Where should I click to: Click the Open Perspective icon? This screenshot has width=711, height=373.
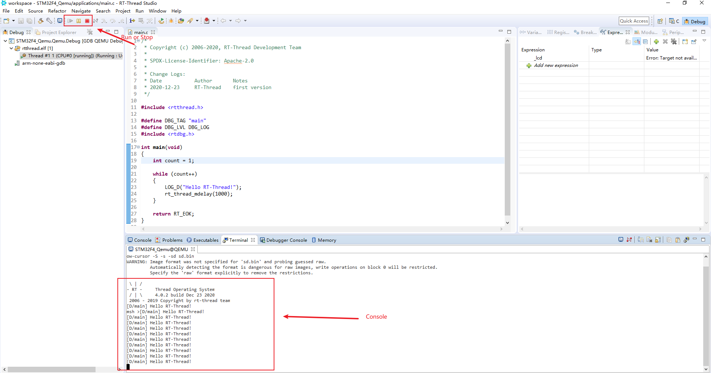click(660, 21)
